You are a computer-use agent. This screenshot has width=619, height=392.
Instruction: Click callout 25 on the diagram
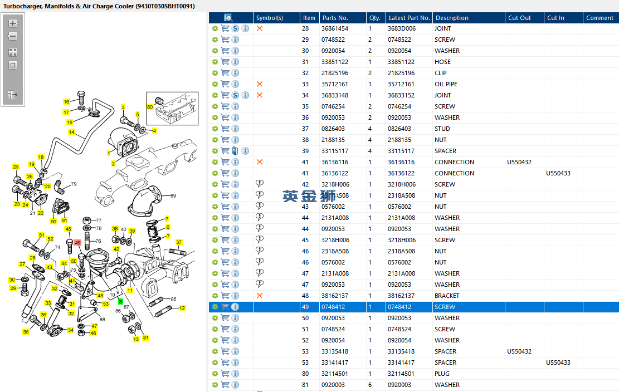16,167
